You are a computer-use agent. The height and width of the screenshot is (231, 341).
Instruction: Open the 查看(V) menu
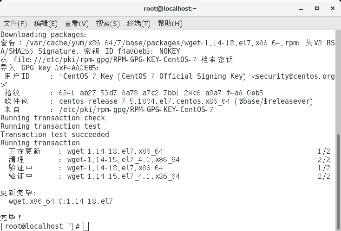(77, 24)
